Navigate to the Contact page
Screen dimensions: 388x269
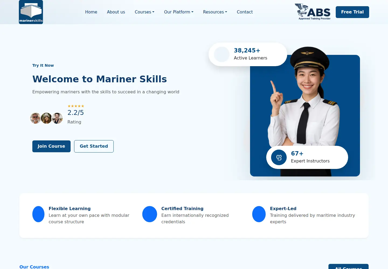pyautogui.click(x=245, y=12)
